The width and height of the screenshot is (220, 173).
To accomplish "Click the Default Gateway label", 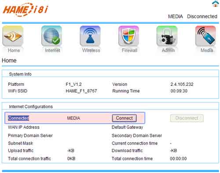I will click(127, 127).
